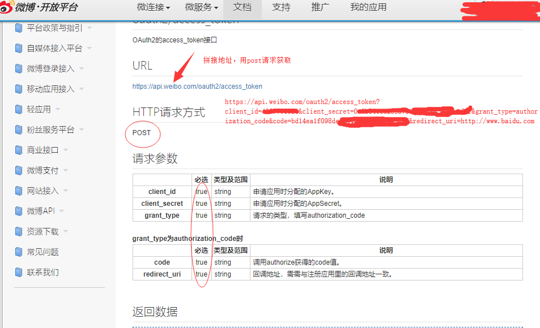Click the book icon beside 常见问题
Viewport: 540px width, 328px height.
click(x=19, y=252)
